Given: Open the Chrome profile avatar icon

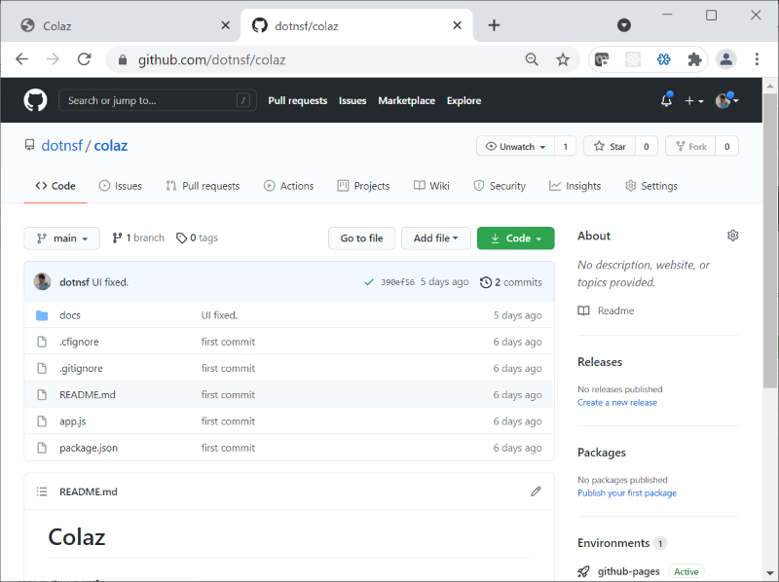Looking at the screenshot, I should (725, 59).
